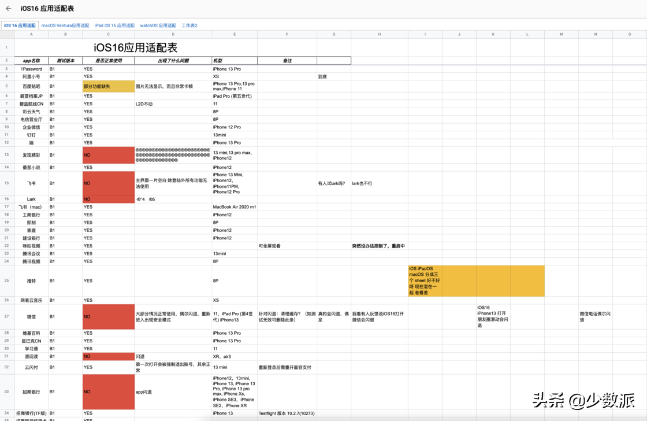Select the 建设银行 cell
Screen dimensions: 647x421
point(31,238)
